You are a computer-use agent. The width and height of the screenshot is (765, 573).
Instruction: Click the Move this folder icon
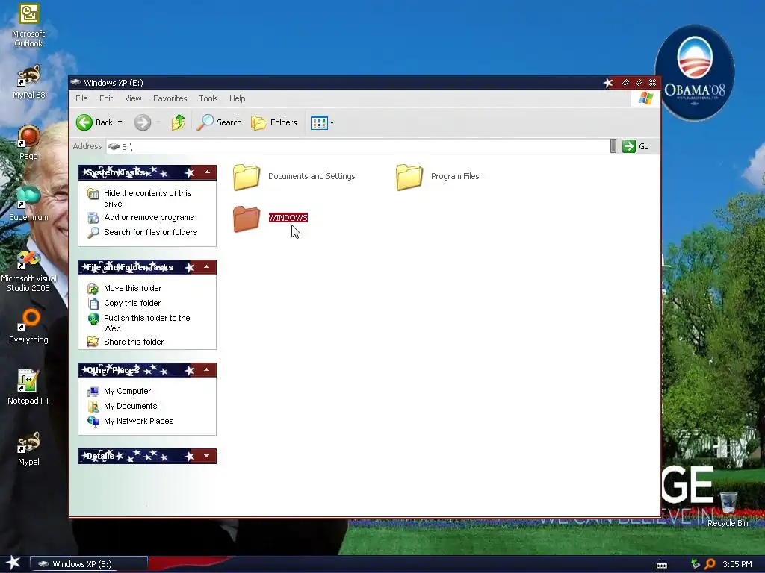pos(93,289)
